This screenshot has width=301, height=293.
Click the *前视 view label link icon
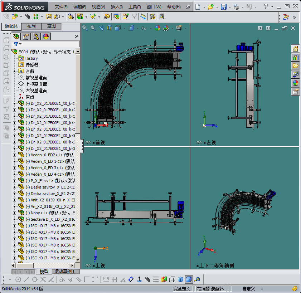pyautogui.click(x=88, y=142)
